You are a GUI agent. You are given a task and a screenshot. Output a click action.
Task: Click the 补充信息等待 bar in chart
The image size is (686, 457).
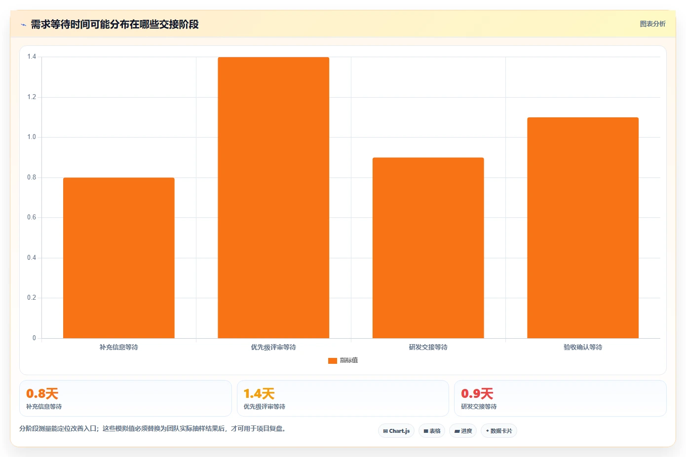[119, 258]
